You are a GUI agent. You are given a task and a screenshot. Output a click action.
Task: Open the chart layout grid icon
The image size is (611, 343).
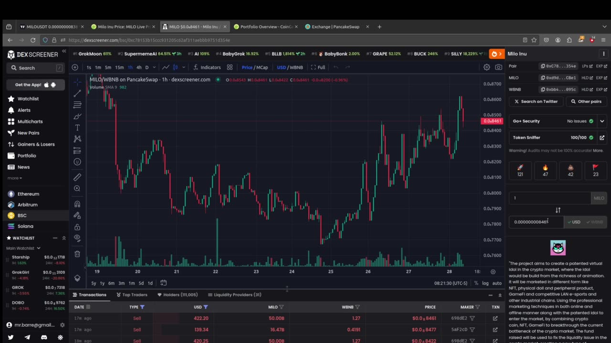click(230, 67)
